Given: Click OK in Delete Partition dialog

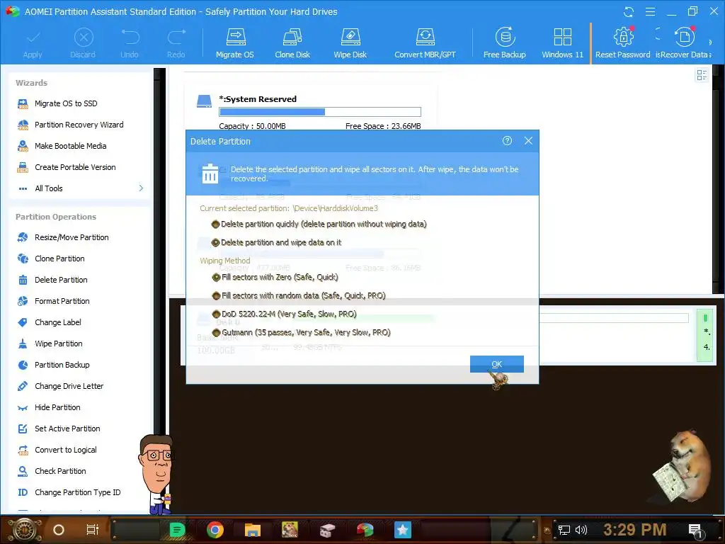Looking at the screenshot, I should point(496,364).
